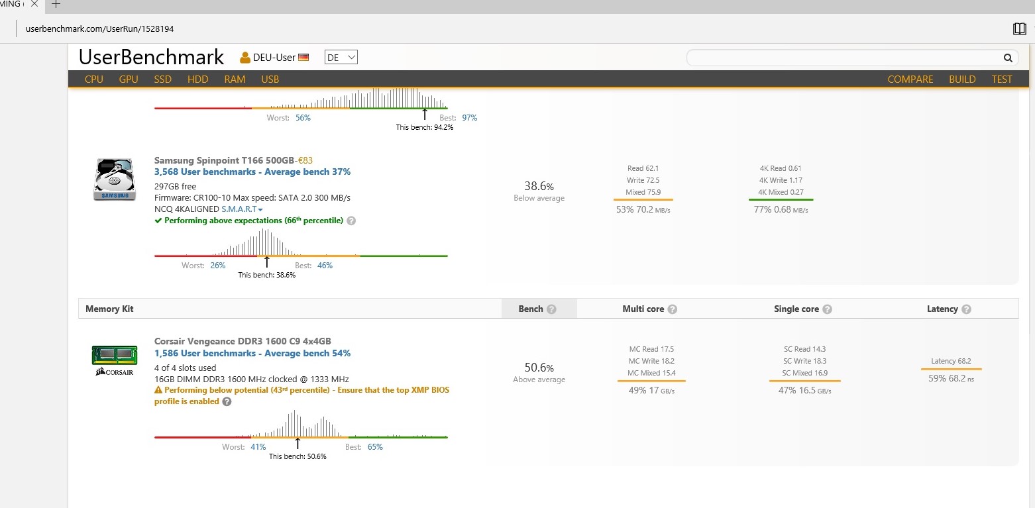
Task: Open the CPU menu item
Action: point(94,79)
